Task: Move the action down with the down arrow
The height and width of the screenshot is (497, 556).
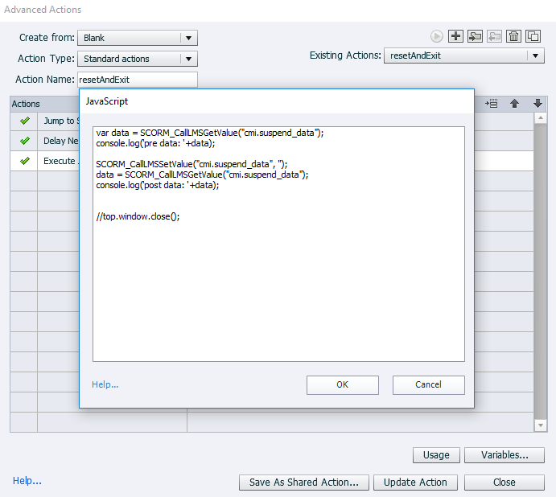Action: (x=537, y=104)
